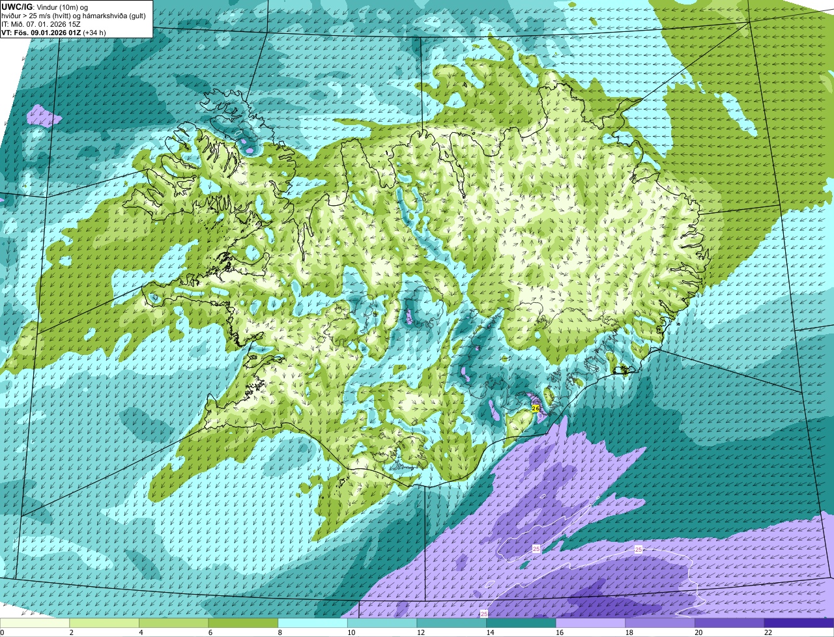
Task: Click the legend scale label '20'
Action: tap(698, 632)
